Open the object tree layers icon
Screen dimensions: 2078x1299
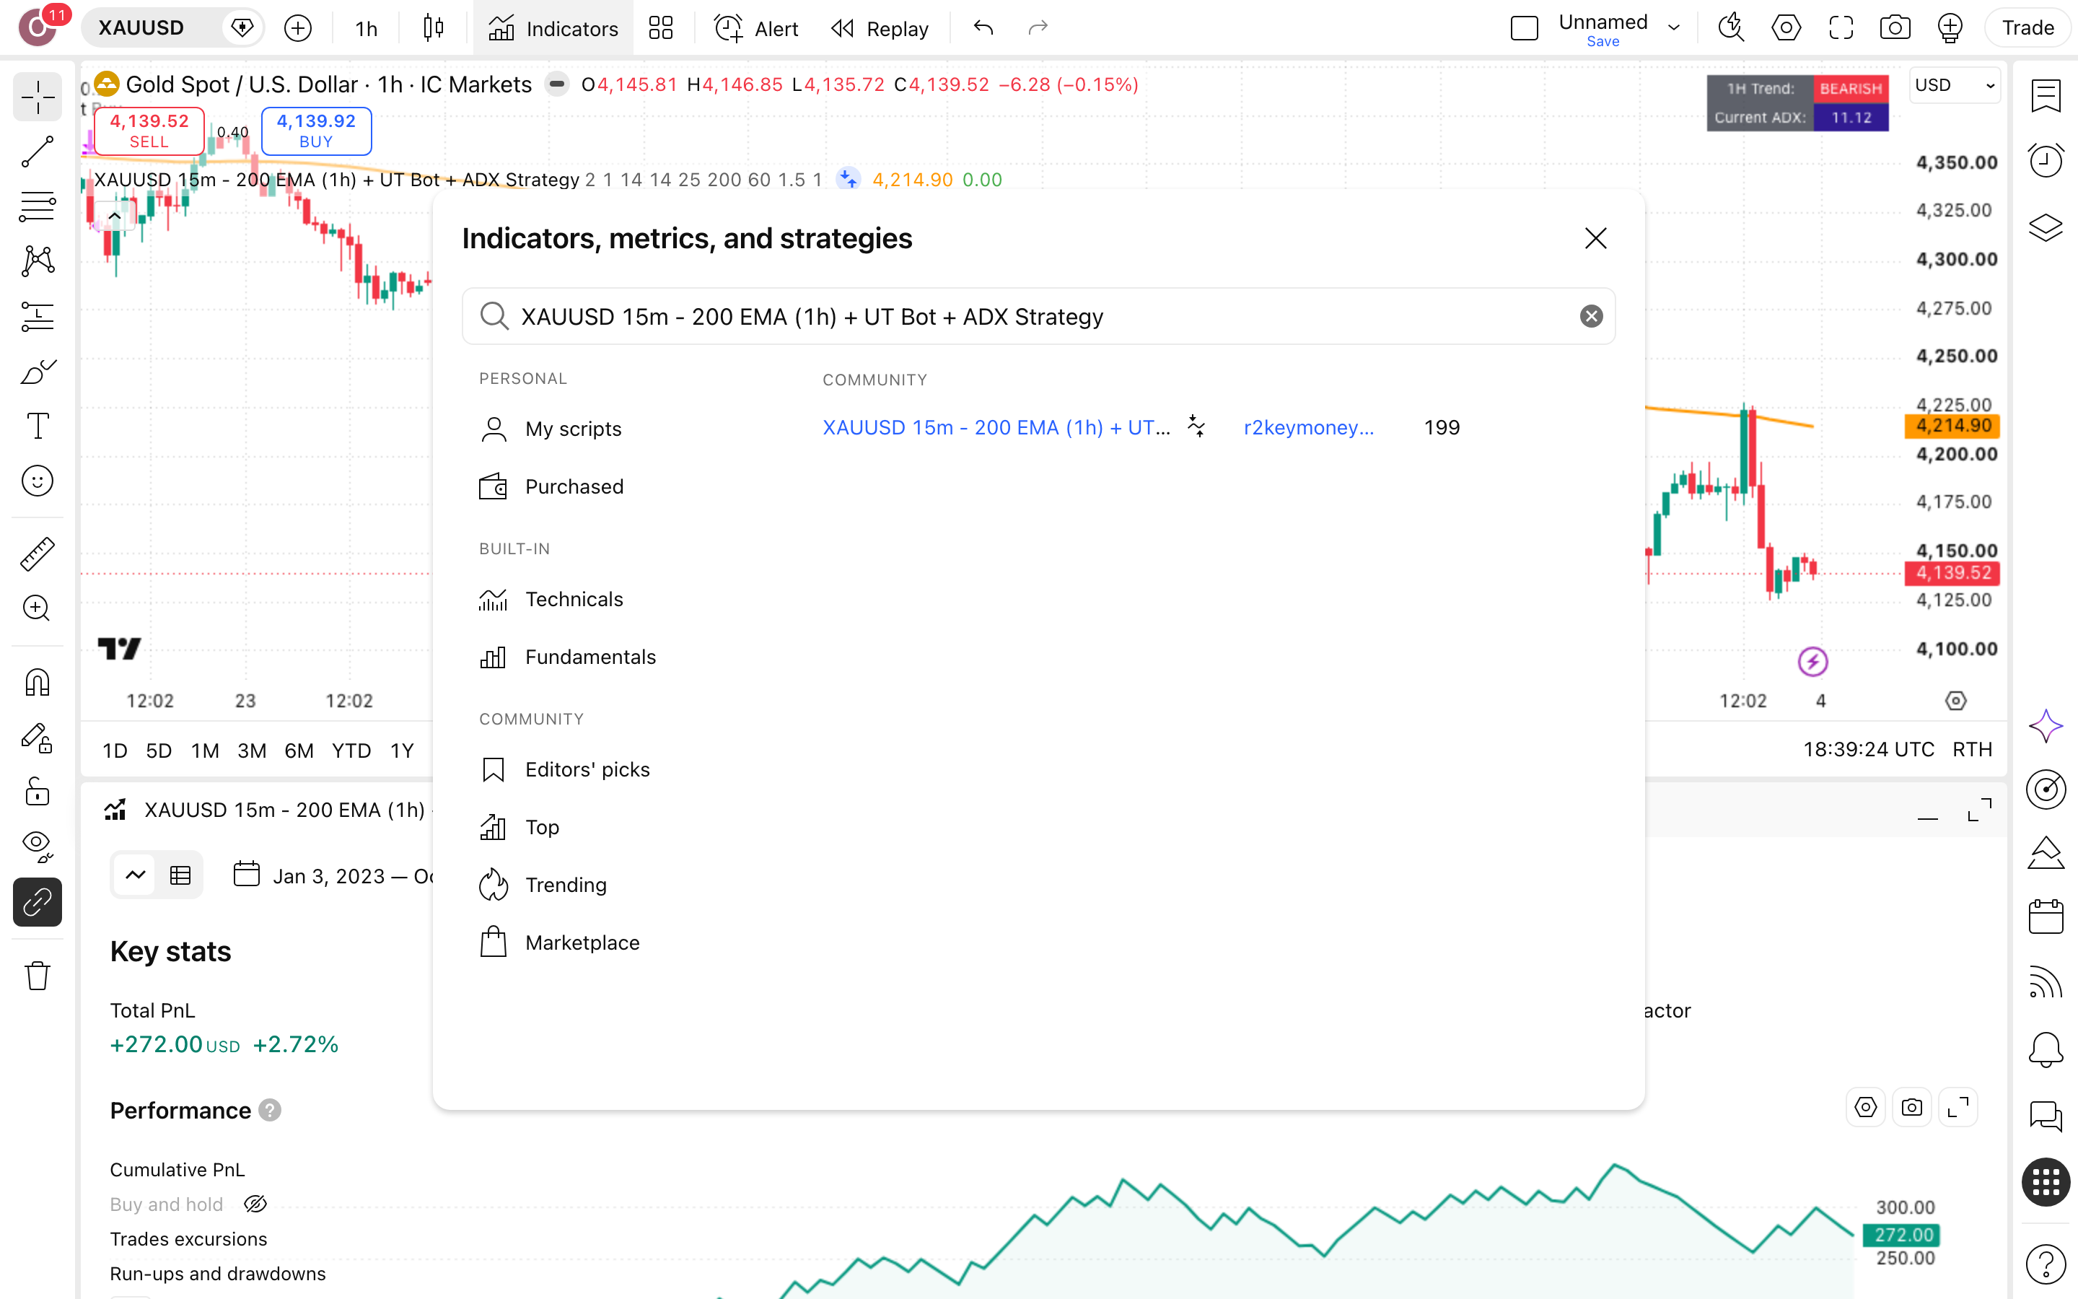2046,227
